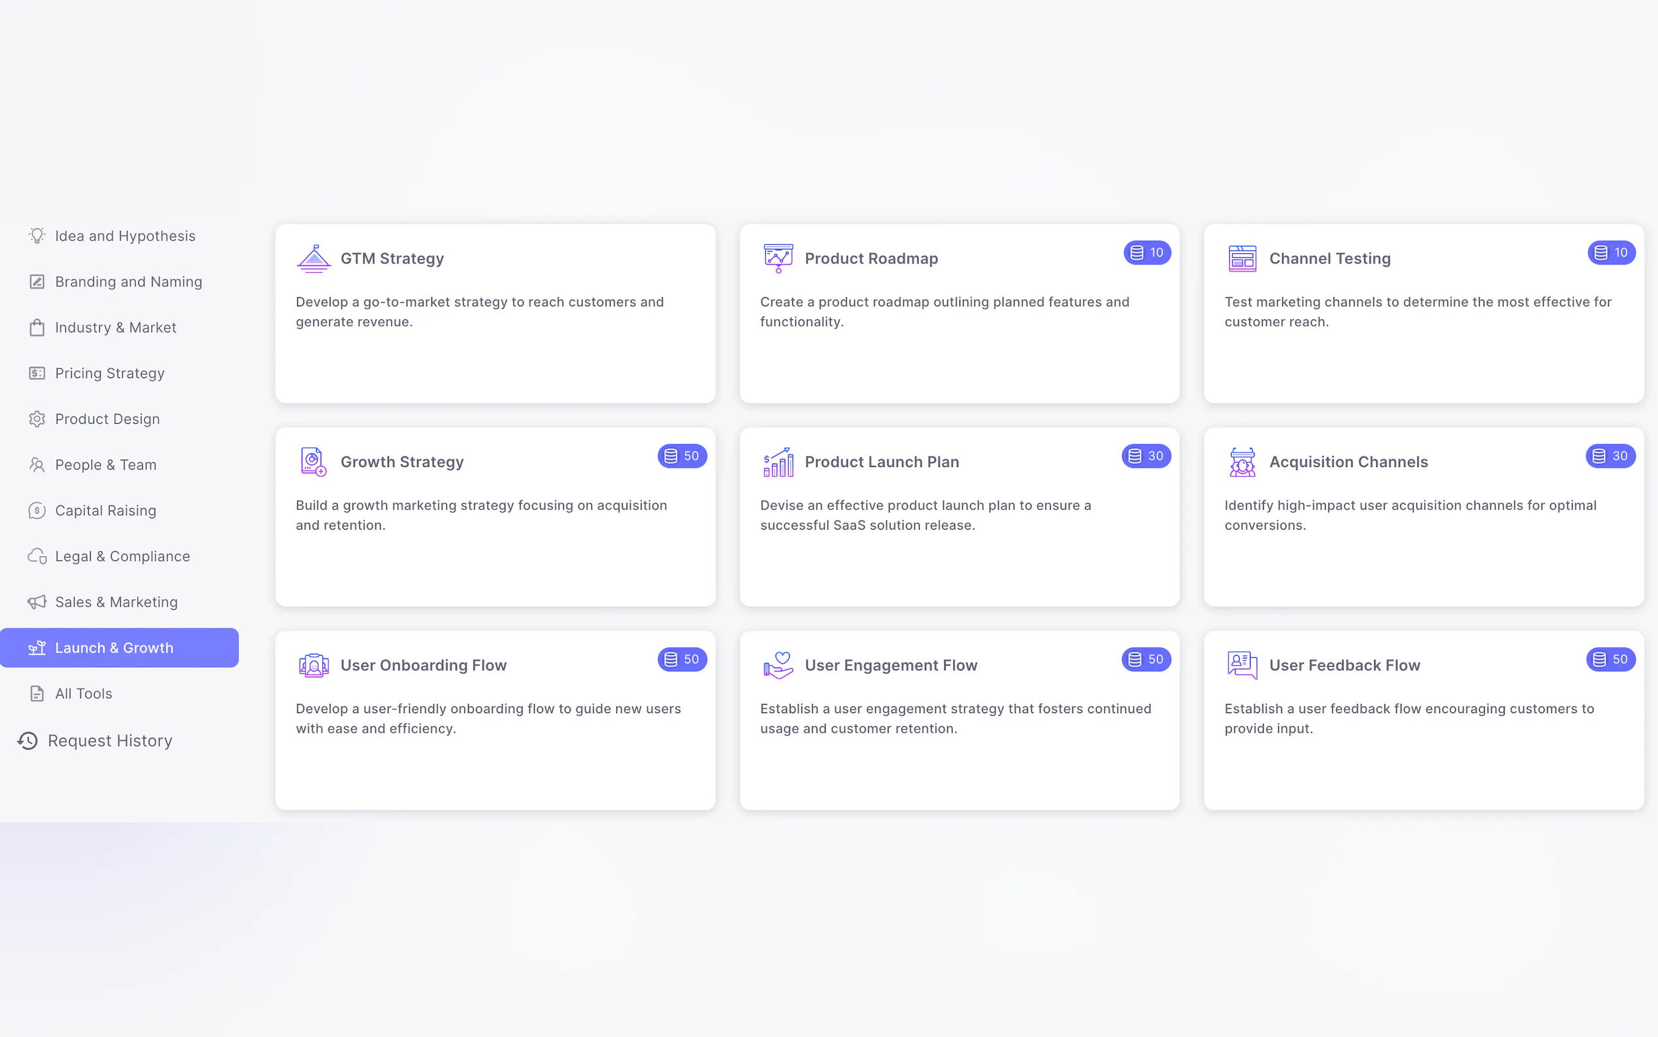Switch to Sales & Marketing category
This screenshot has height=1037, width=1658.
point(116,602)
